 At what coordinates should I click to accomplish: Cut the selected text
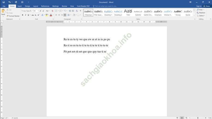tap(9, 10)
